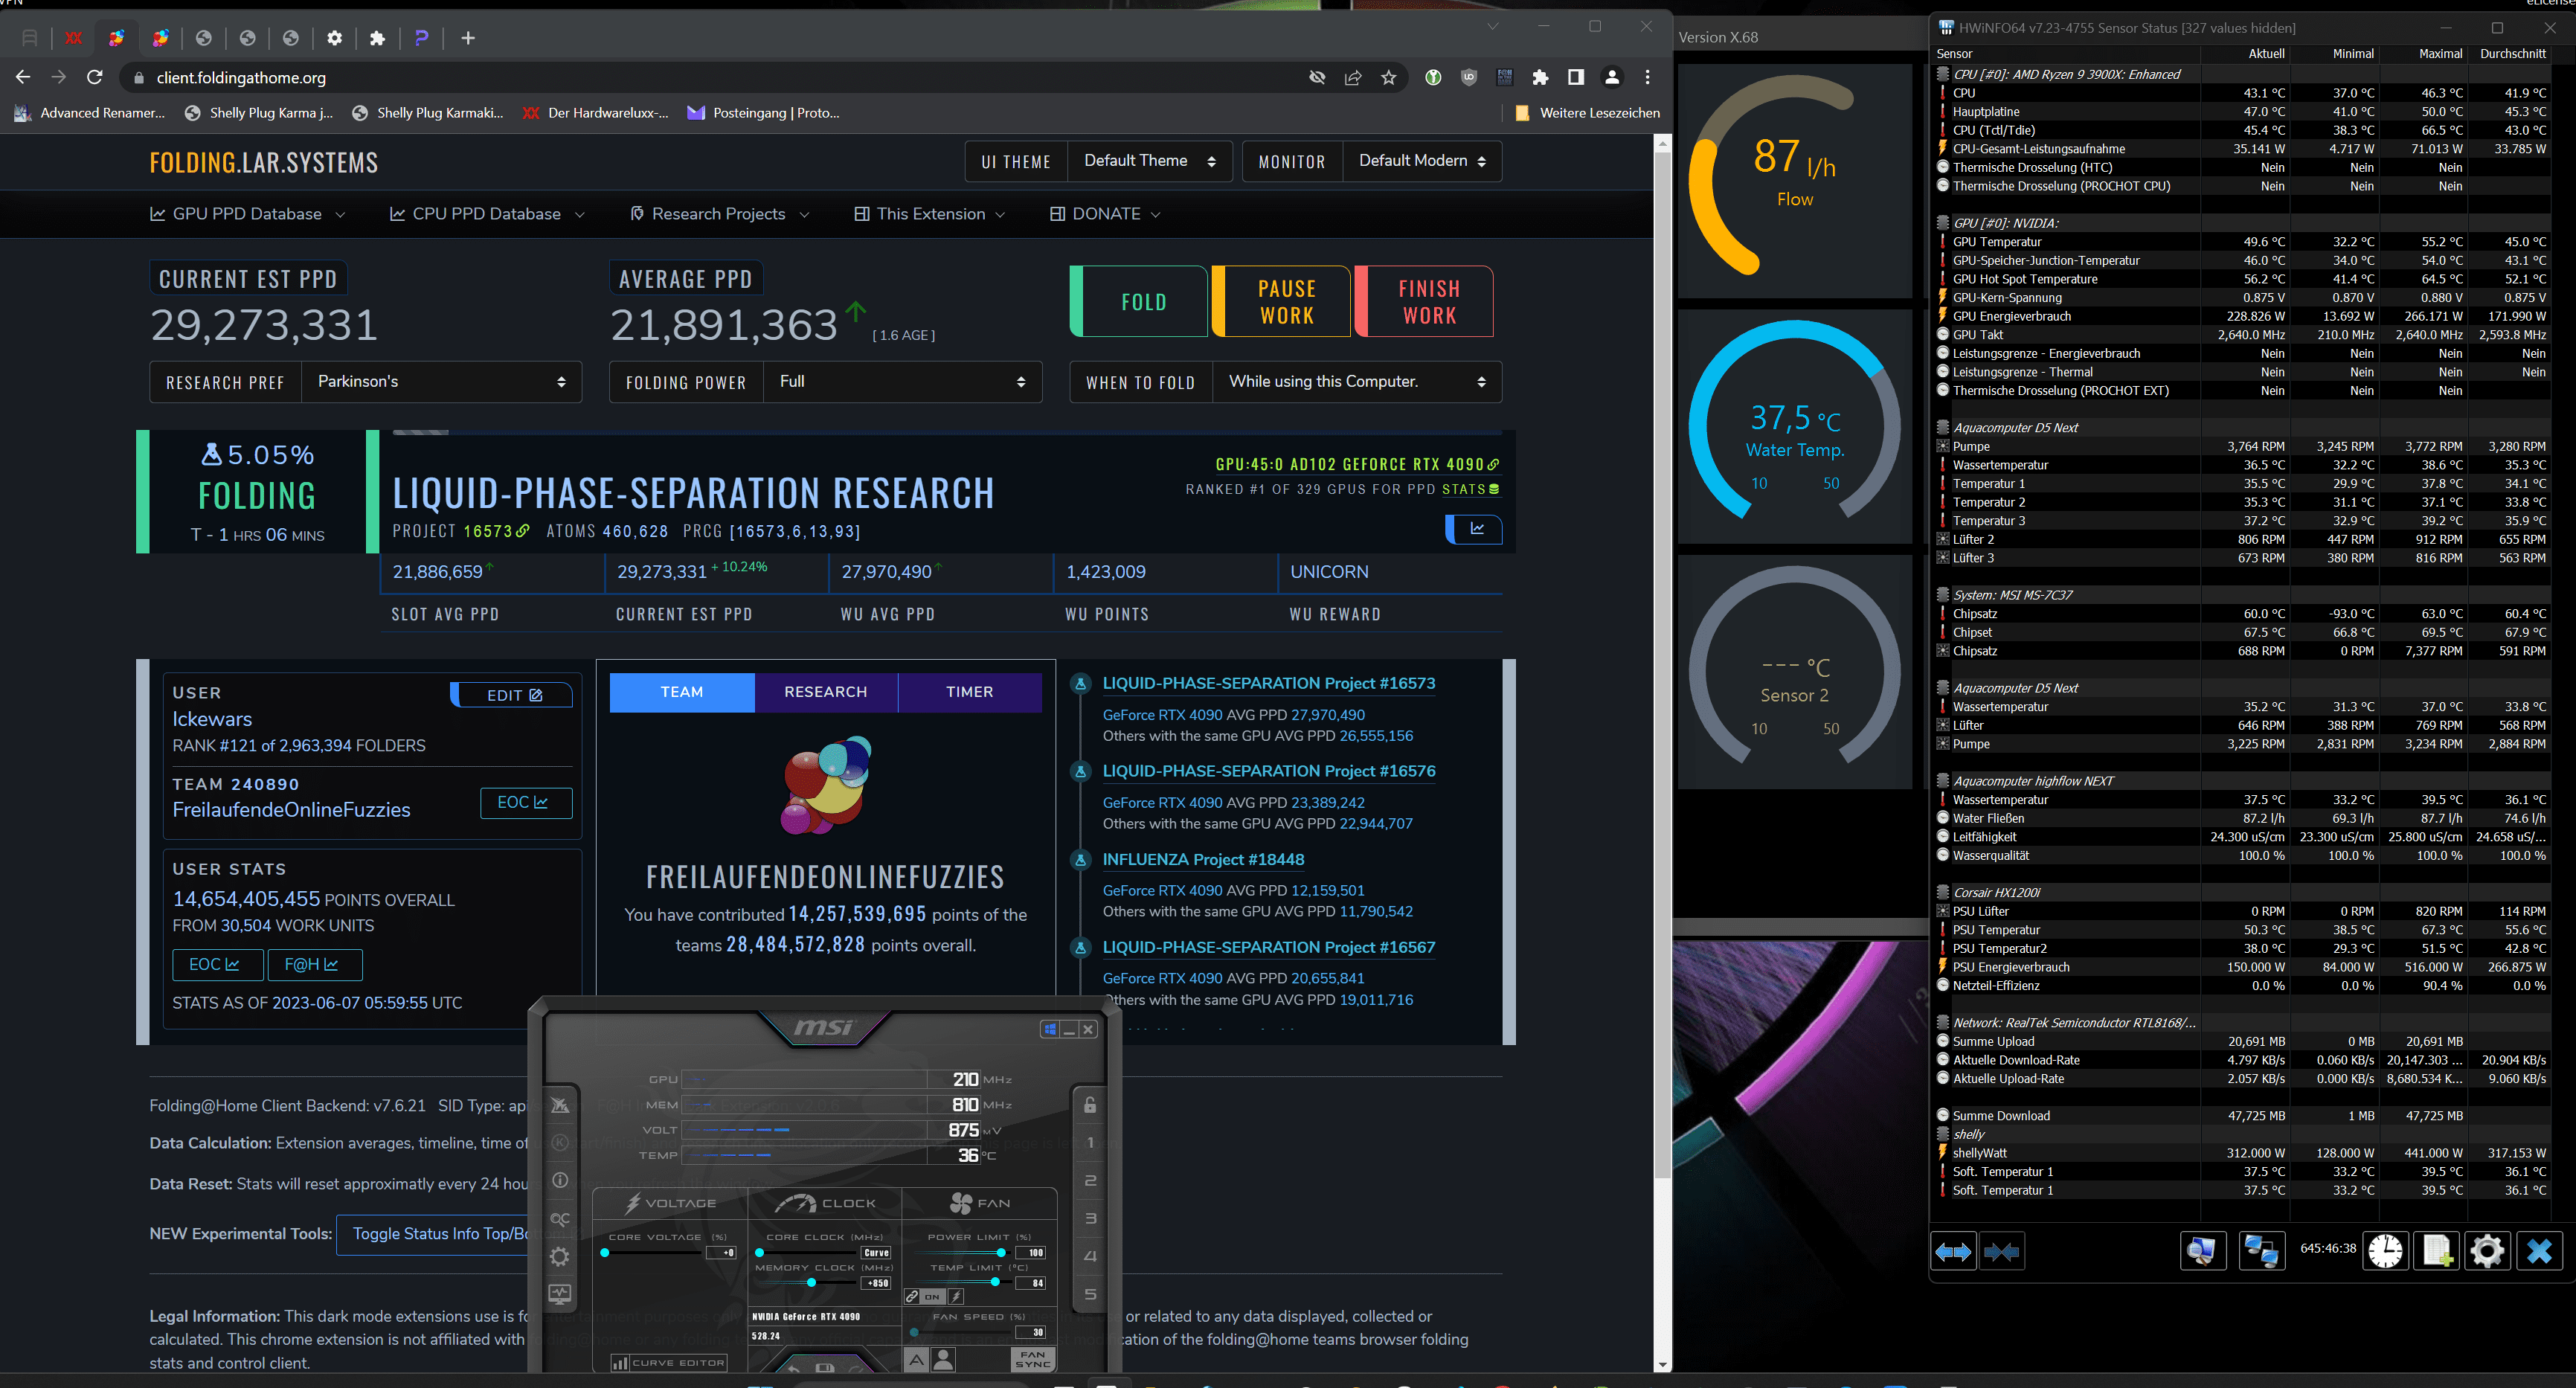Viewport: 2576px width, 1388px height.
Task: Select Afterburner profile slot 5
Action: (1090, 1294)
